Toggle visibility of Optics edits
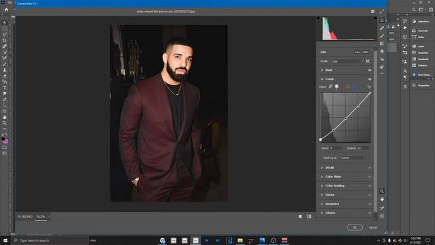This screenshot has height=245, width=435. pos(370,195)
